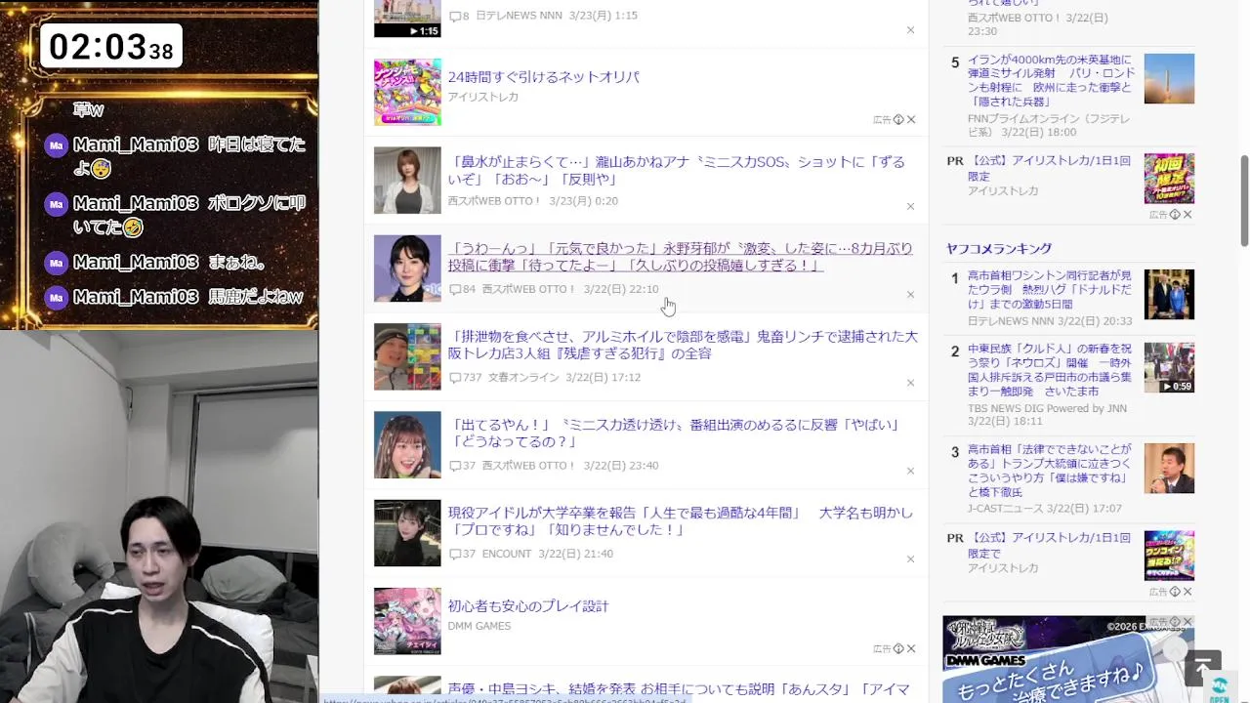This screenshot has width=1250, height=703.
Task: Open comments icon on めるる article (37 西スポ)
Action: pyautogui.click(x=454, y=466)
